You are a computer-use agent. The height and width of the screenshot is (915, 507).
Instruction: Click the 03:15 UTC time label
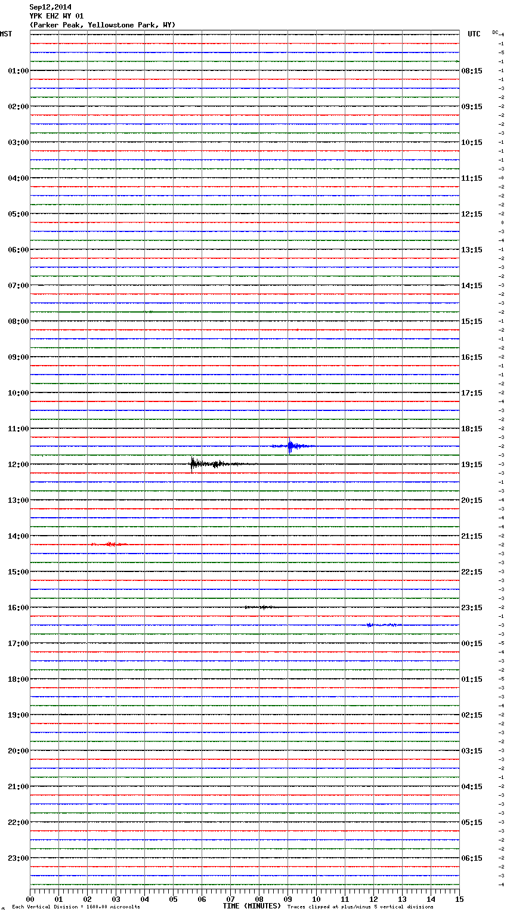coord(472,751)
